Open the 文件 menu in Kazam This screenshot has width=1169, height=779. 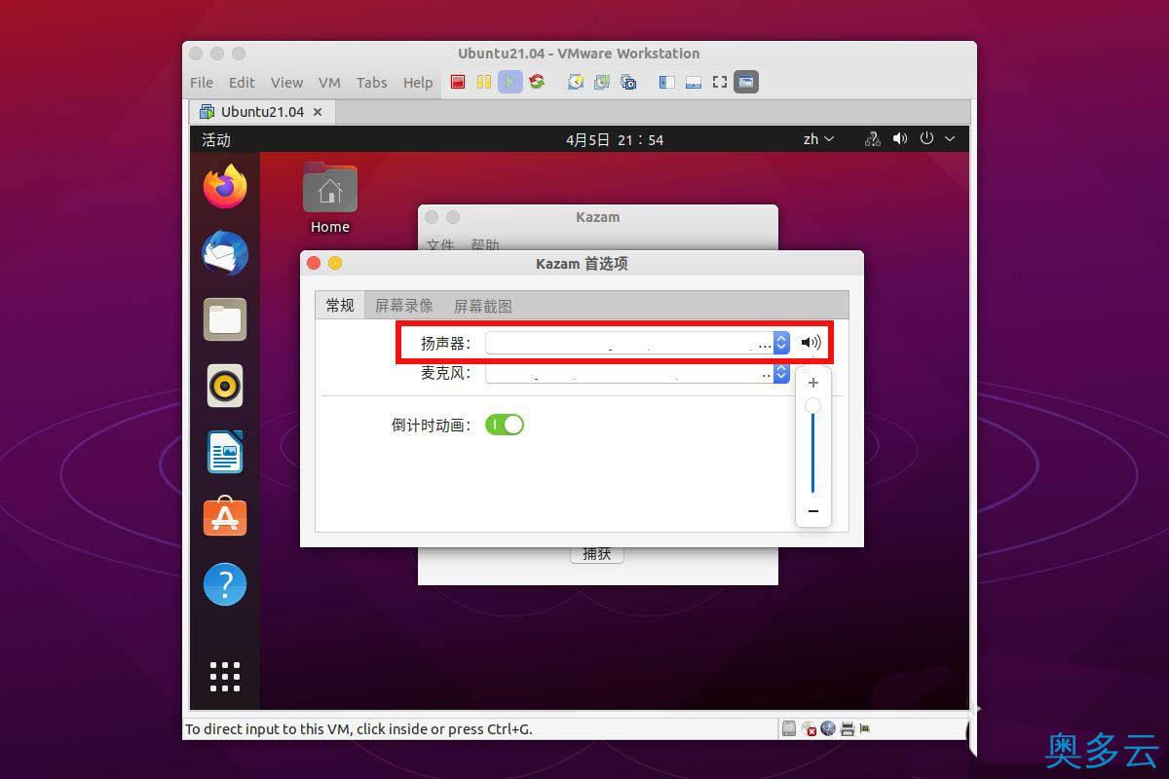point(439,245)
